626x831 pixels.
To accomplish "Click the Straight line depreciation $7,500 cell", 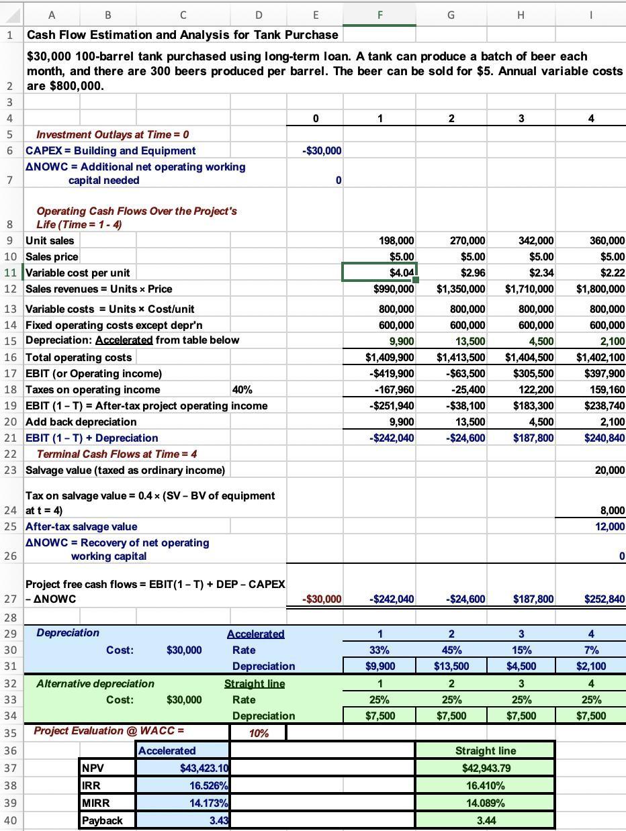I will [x=380, y=716].
